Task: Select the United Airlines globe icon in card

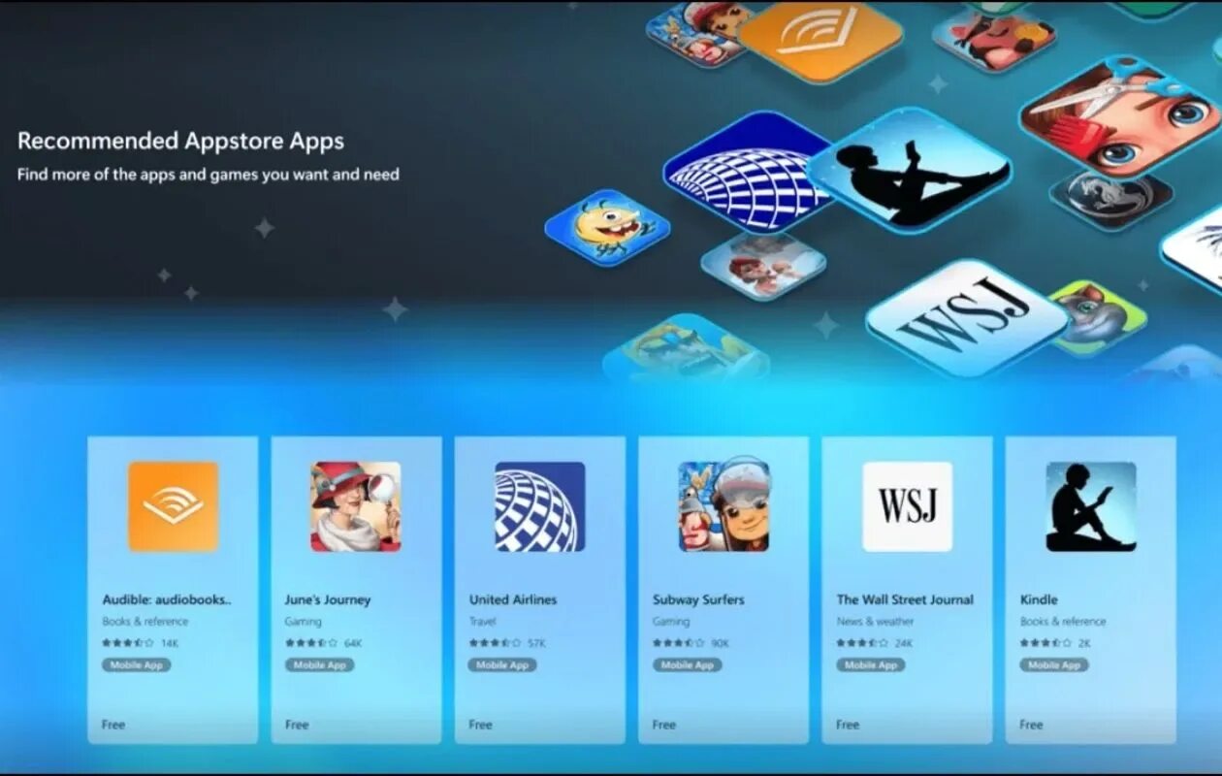Action: point(540,506)
